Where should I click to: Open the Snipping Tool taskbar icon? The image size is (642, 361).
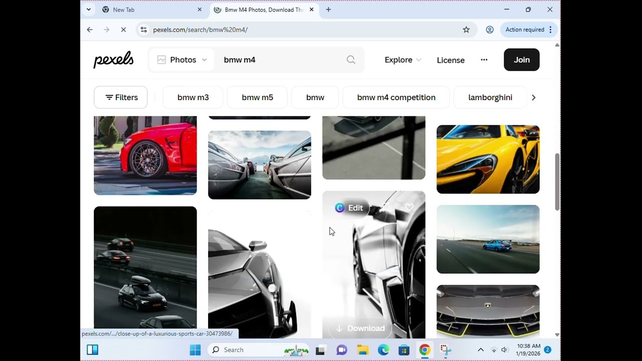pyautogui.click(x=445, y=350)
